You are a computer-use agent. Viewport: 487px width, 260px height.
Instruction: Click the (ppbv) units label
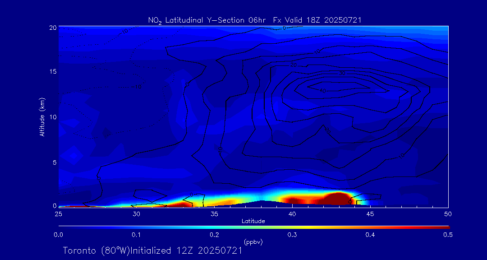pos(253,241)
